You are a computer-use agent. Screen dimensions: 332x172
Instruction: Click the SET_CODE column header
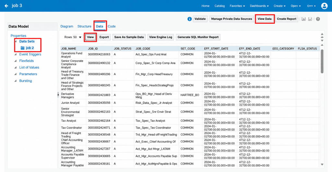click(x=191, y=49)
